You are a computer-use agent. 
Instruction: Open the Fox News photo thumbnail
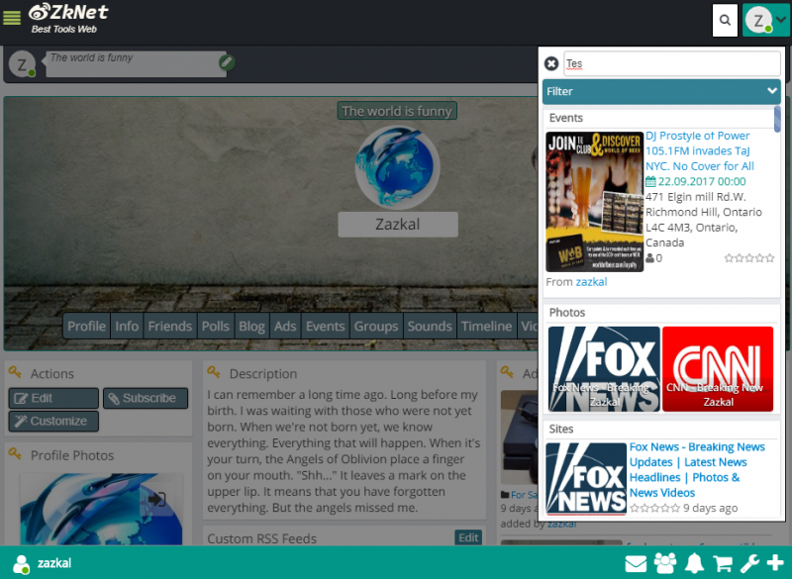point(604,369)
